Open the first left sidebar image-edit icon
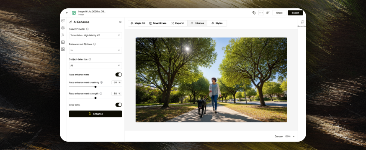This screenshot has width=366, height=150. tap(63, 21)
